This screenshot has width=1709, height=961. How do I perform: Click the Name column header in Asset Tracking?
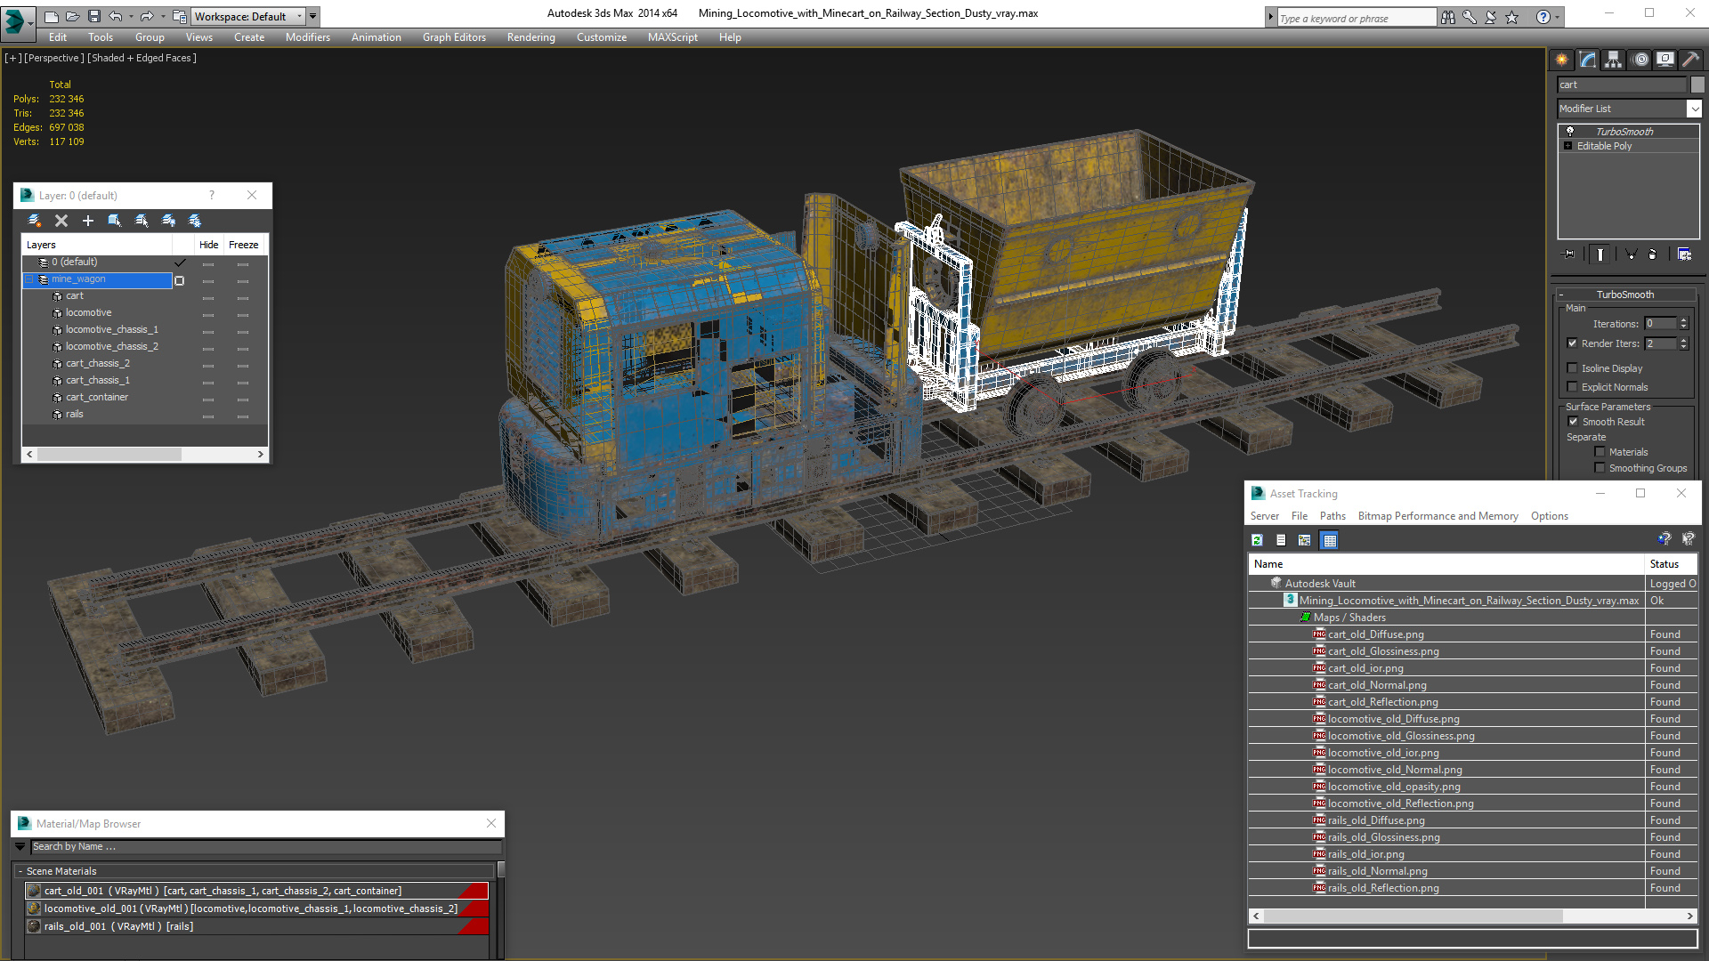(1446, 564)
